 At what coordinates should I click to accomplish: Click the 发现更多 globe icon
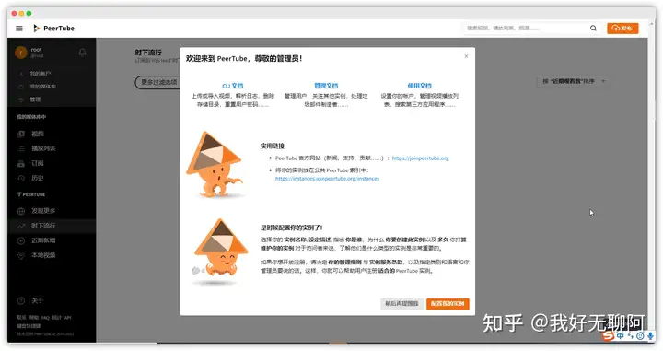coord(20,211)
